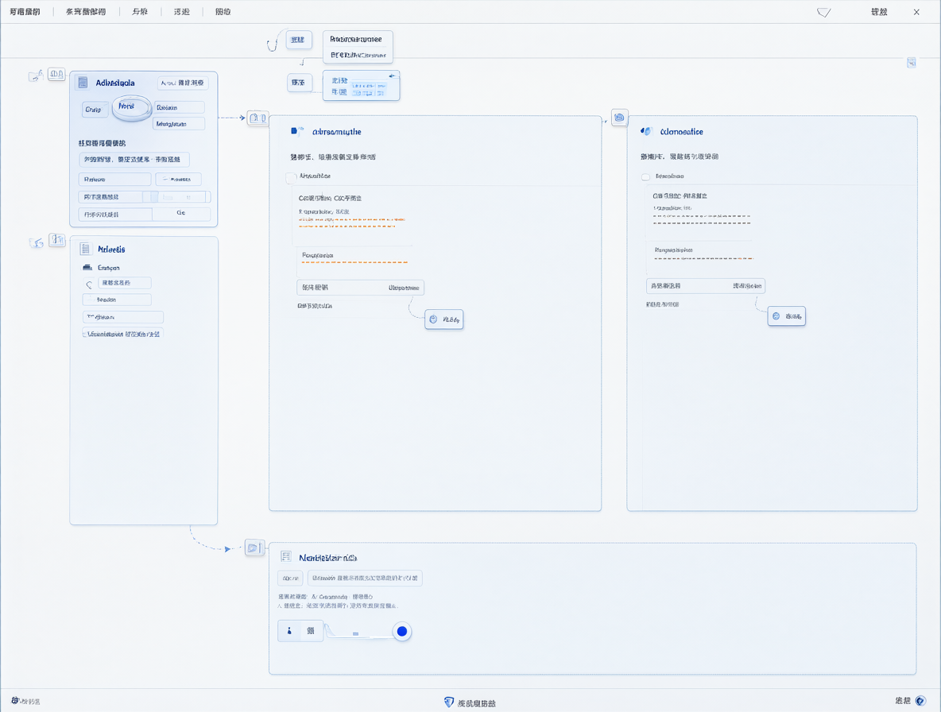Click the button left of the bottom panel slider
The image size is (941, 712).
point(300,631)
